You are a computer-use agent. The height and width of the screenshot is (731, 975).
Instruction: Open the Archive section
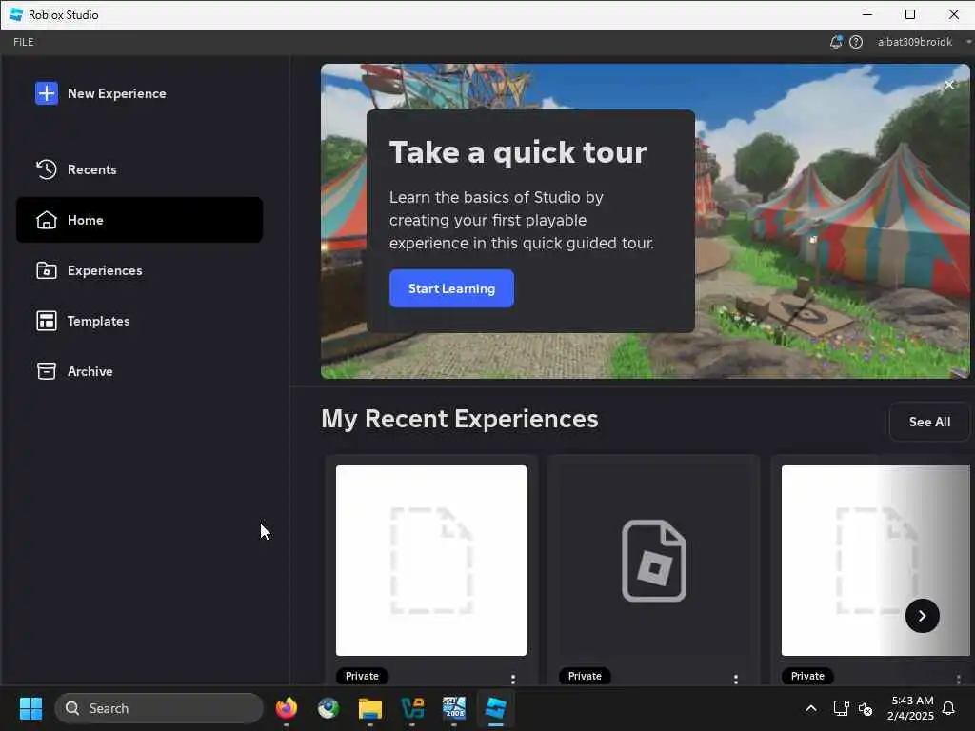[x=139, y=371]
